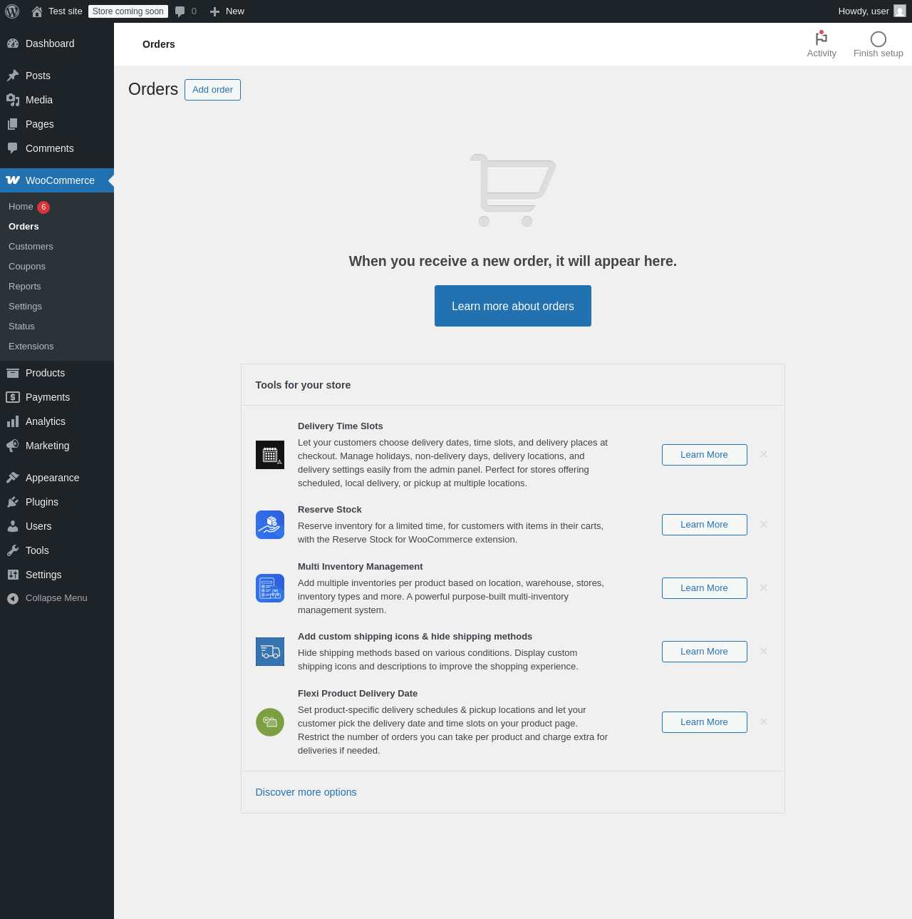Click the custom shipping truck icon
The image size is (912, 919).
point(270,652)
